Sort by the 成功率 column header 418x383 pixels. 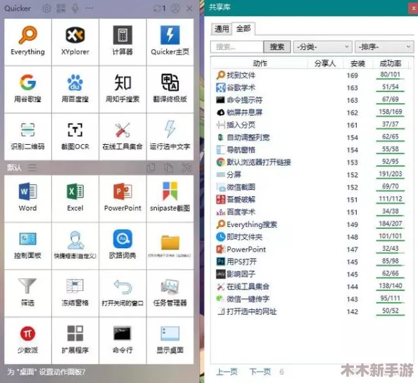[391, 63]
